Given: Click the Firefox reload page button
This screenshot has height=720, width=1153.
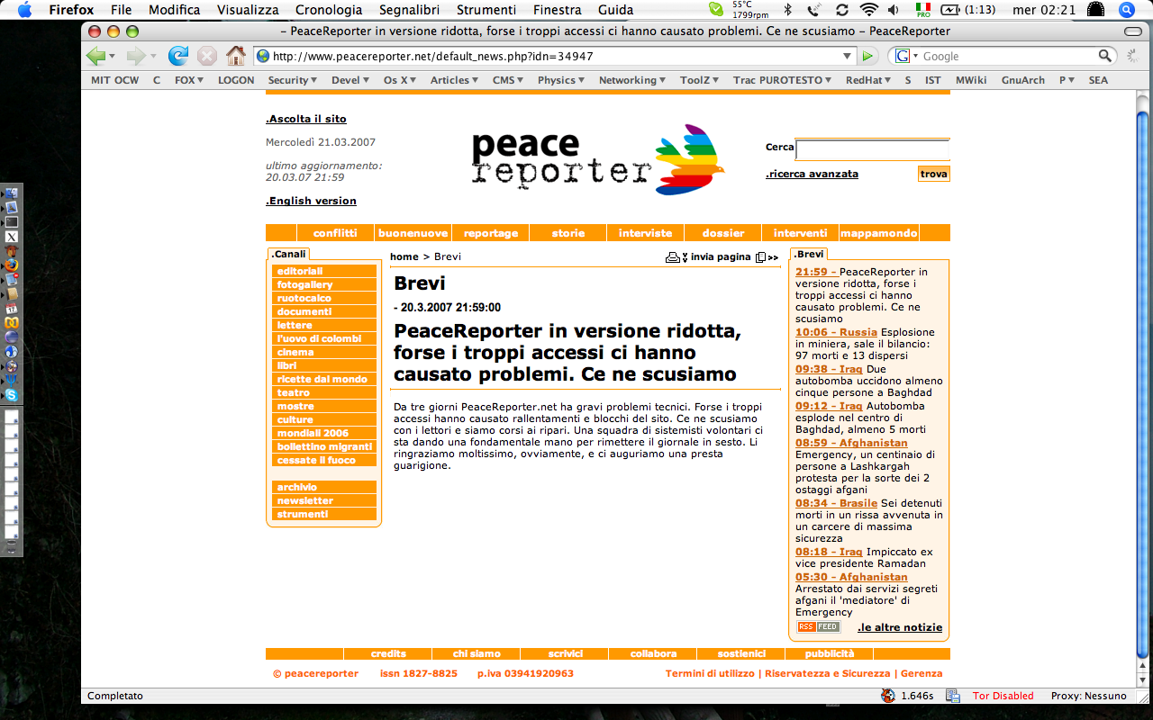Looking at the screenshot, I should click(178, 56).
